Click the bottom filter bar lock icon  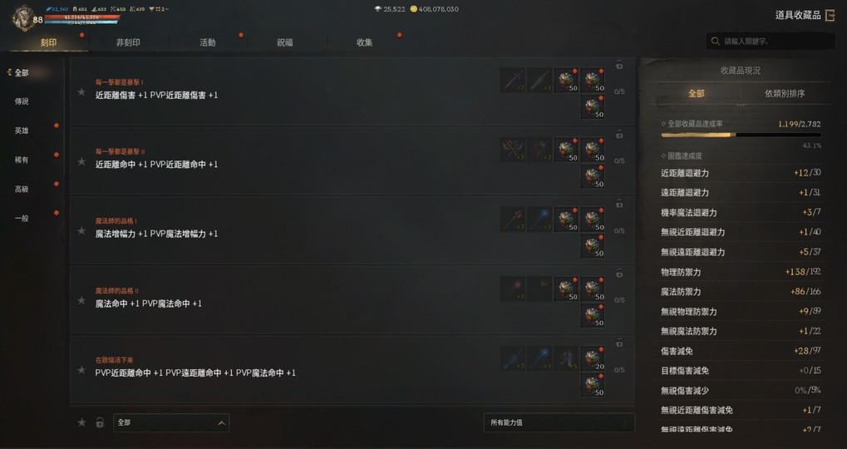pos(100,422)
